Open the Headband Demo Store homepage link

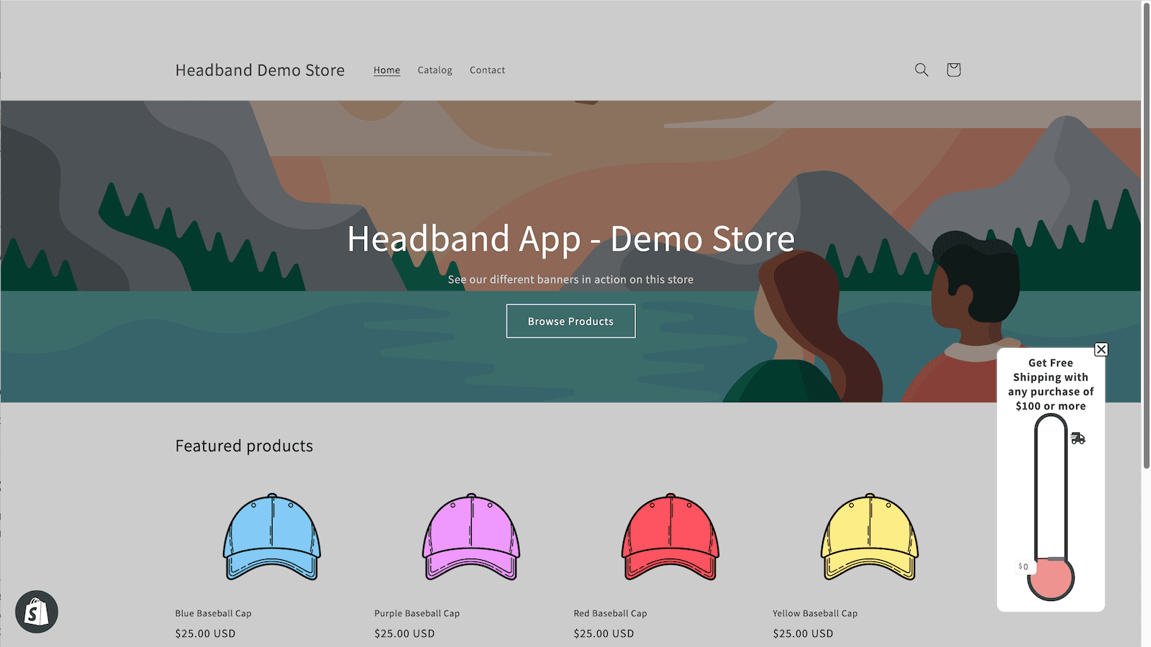click(x=260, y=70)
